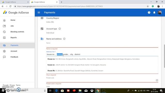This screenshot has width=165, height=93.
Task: Click the Home house icon
Action: click(4, 20)
